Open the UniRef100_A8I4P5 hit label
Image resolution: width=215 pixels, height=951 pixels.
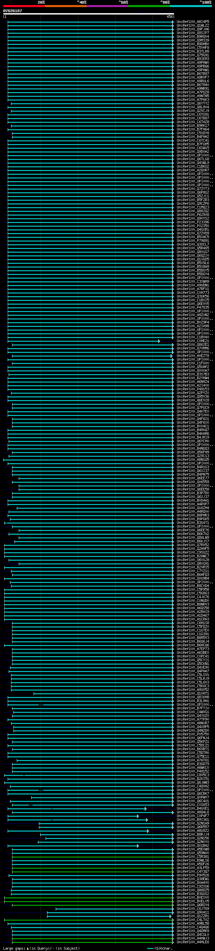[x=193, y=22]
